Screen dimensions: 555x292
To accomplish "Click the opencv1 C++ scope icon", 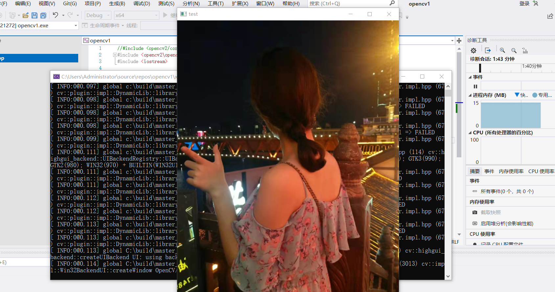I will (86, 40).
